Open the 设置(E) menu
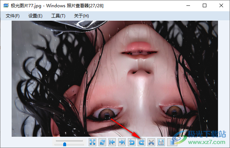This screenshot has width=230, height=148. pos(35,16)
